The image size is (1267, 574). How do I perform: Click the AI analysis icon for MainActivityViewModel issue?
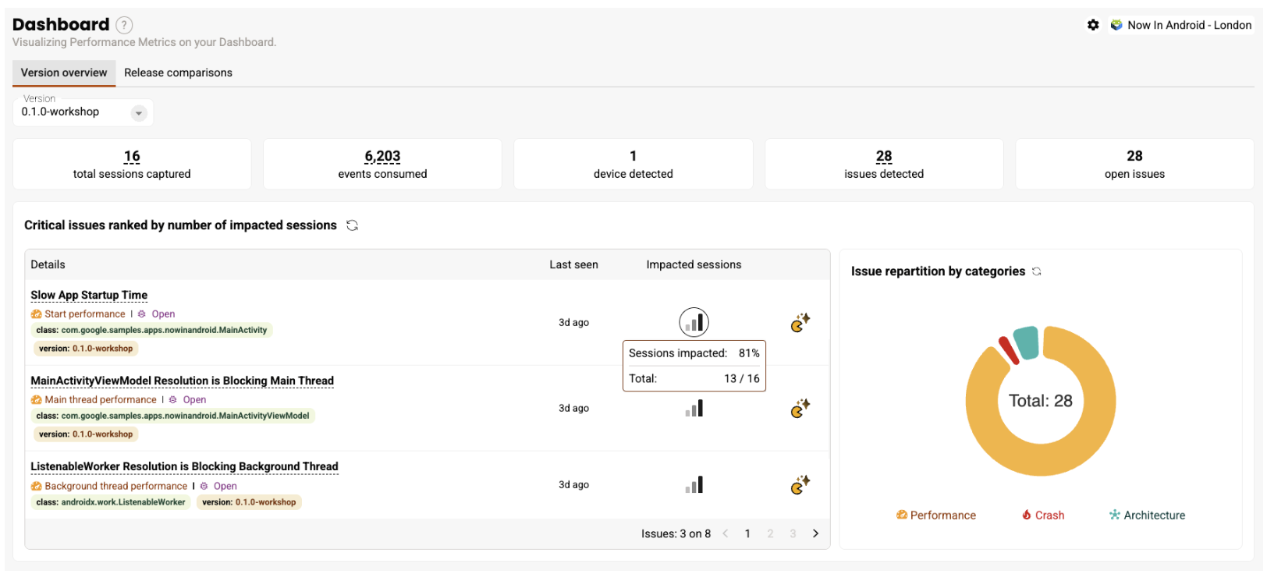[x=800, y=409]
